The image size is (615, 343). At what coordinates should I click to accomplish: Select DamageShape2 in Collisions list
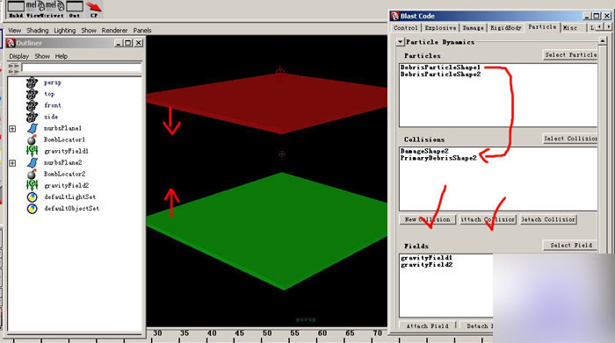[x=424, y=151]
